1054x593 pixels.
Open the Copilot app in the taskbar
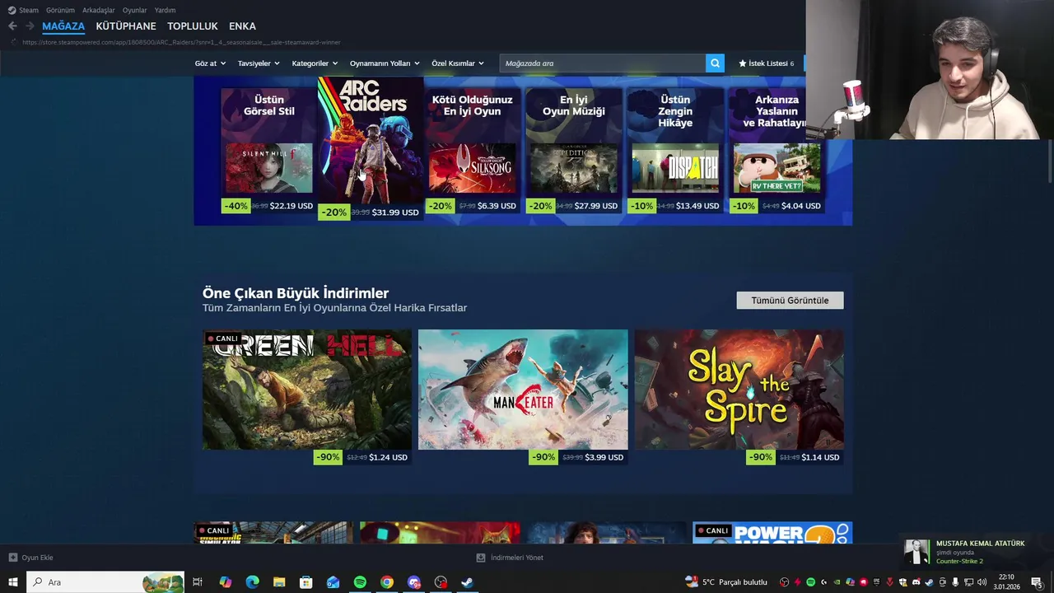226,582
